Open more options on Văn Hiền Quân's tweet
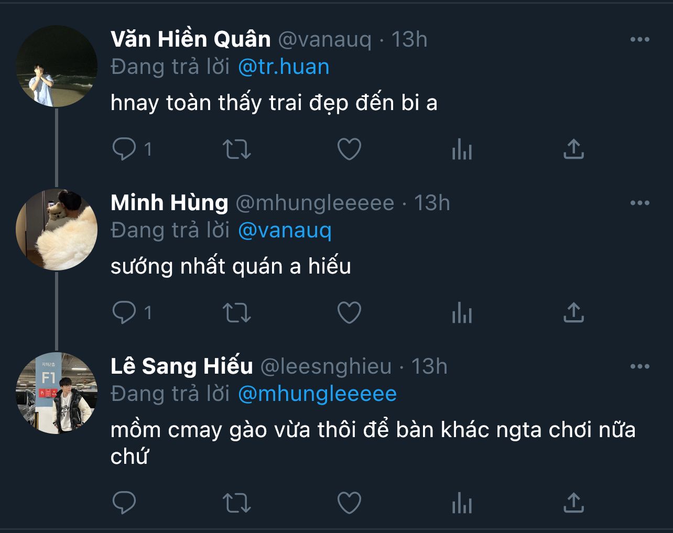Image resolution: width=673 pixels, height=533 pixels. [x=639, y=40]
